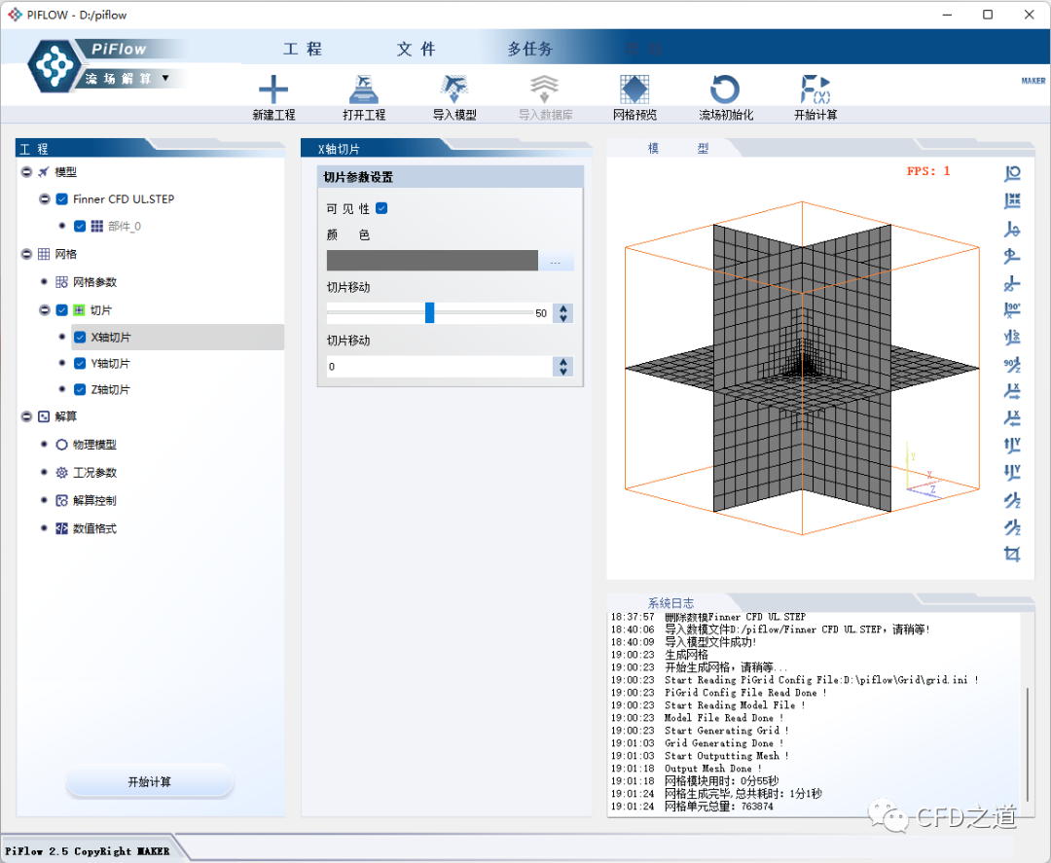The width and height of the screenshot is (1051, 863).
Task: Select 物理模型 in the project tree
Action: click(x=94, y=445)
